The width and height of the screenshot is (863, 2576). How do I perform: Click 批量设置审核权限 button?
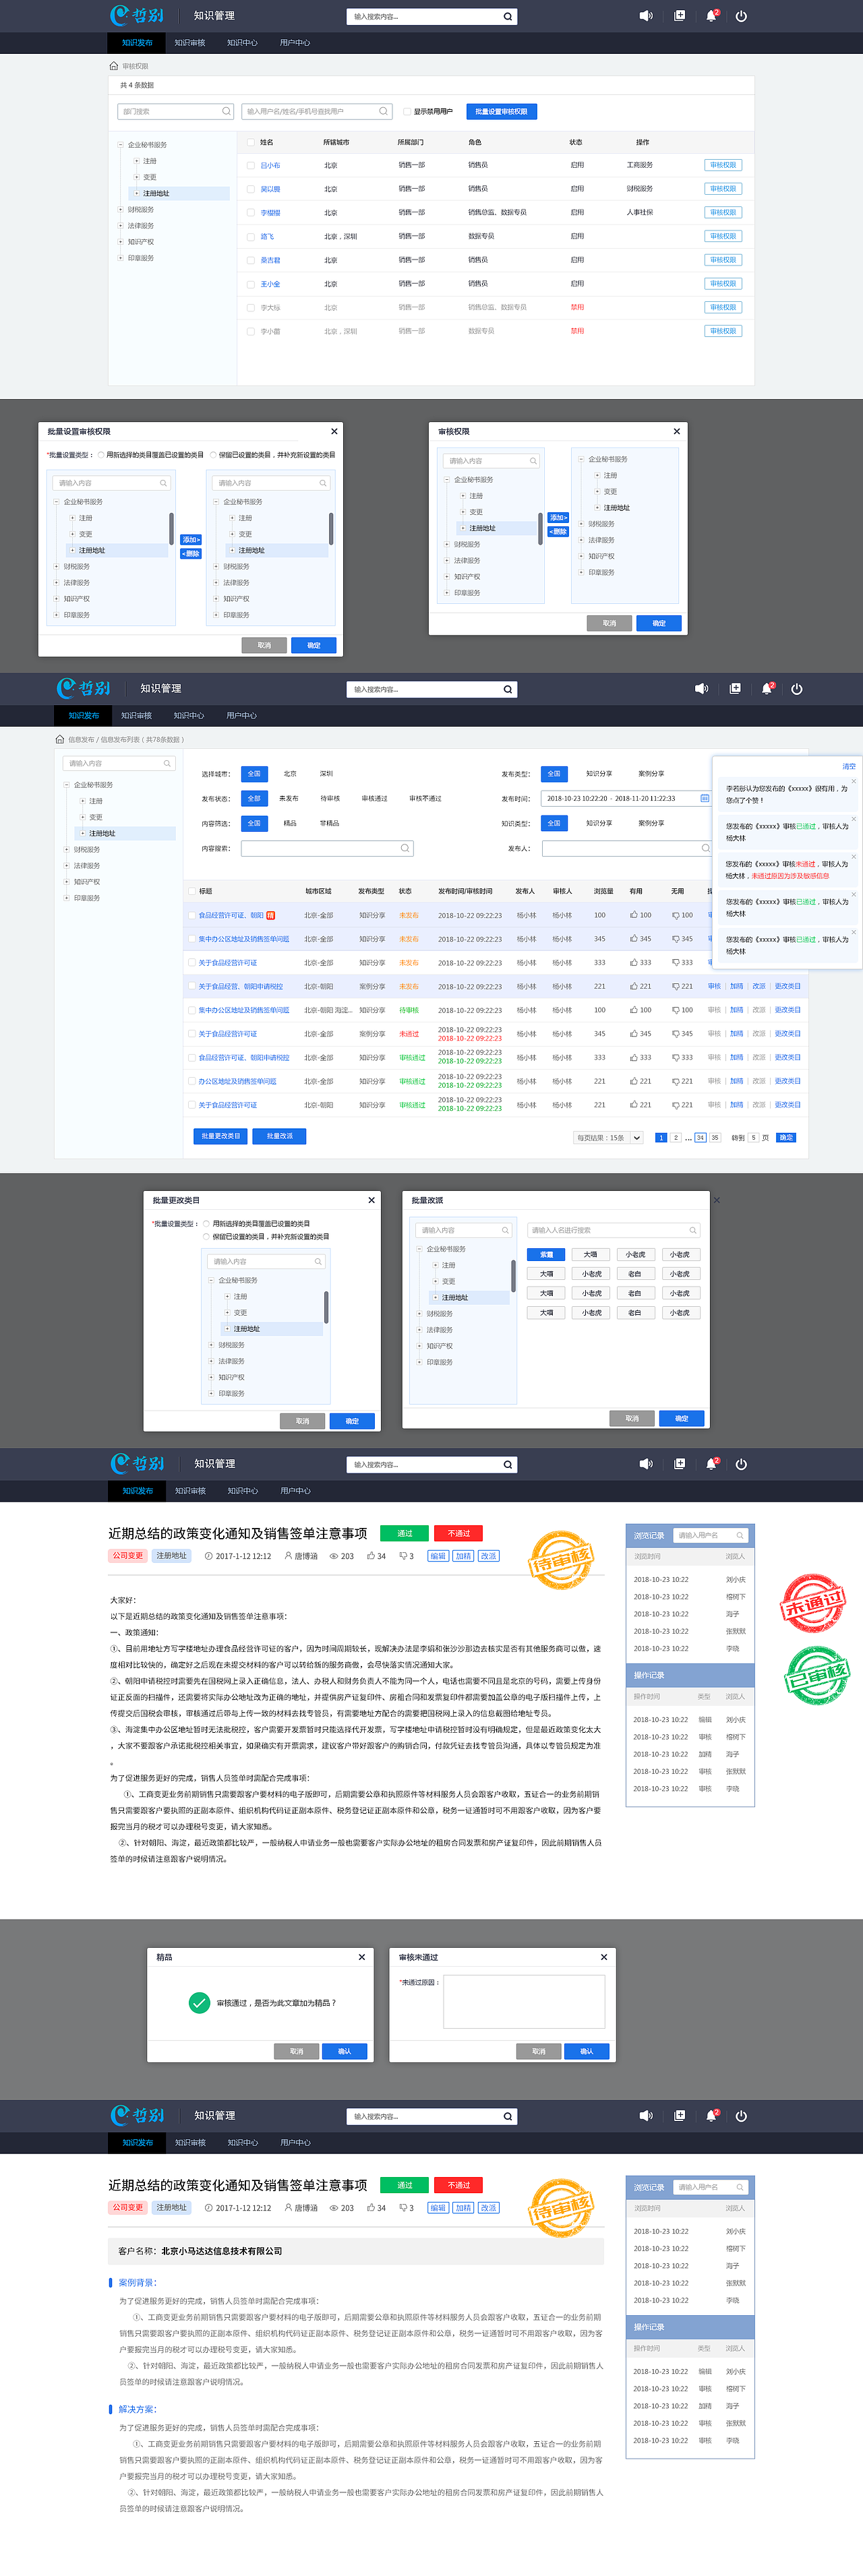tap(502, 111)
